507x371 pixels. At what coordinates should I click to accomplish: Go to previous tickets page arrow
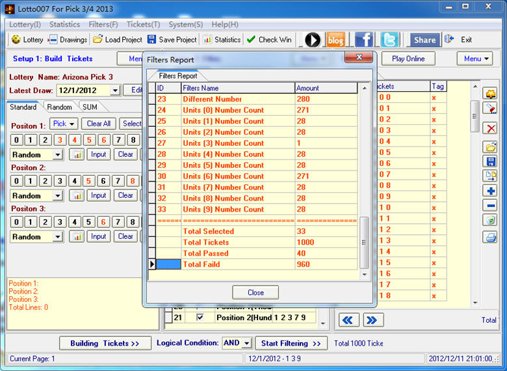tap(348, 320)
